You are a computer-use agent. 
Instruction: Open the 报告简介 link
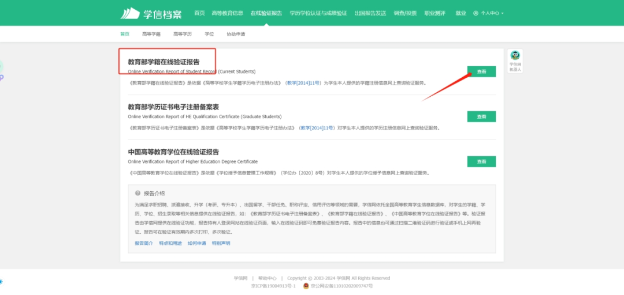144,243
